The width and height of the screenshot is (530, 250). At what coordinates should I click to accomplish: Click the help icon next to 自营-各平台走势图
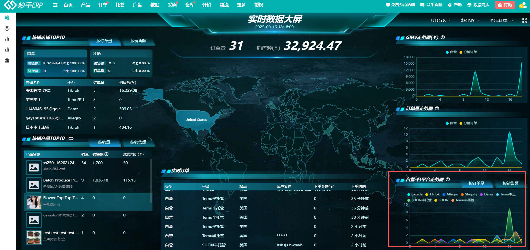448,179
